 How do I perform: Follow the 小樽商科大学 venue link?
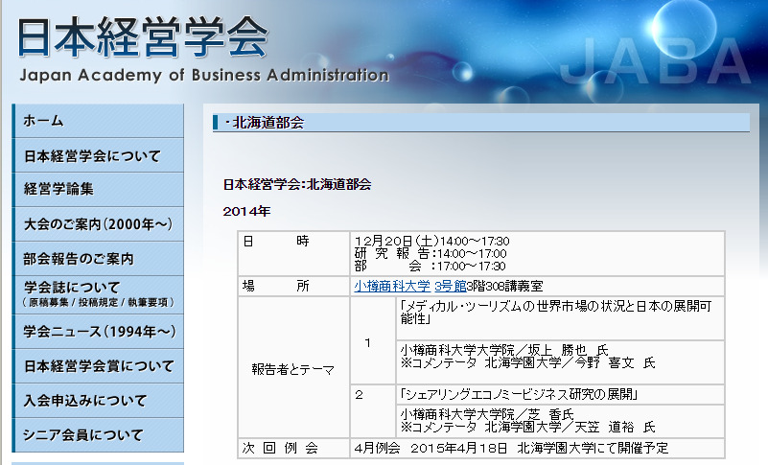[x=392, y=286]
